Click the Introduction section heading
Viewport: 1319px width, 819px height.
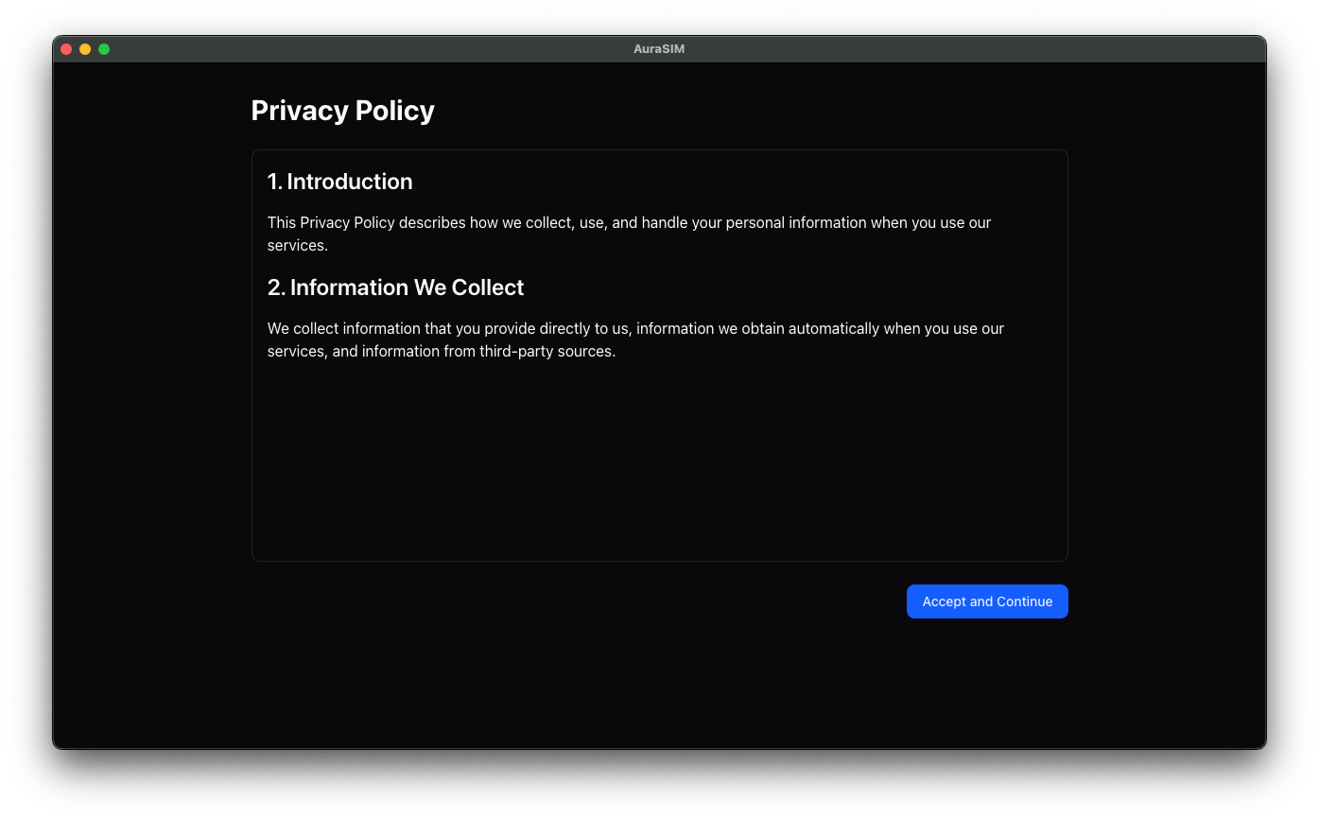coord(339,182)
